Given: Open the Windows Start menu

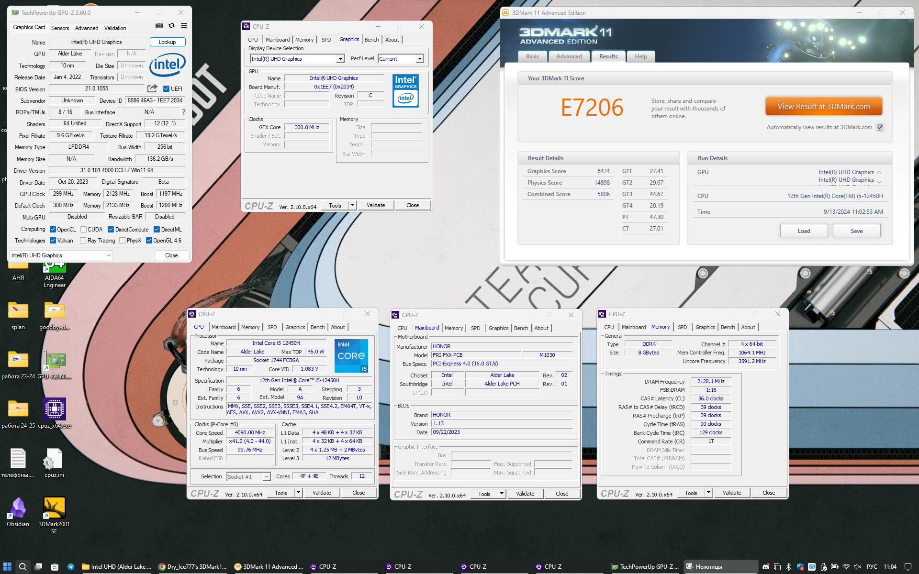Looking at the screenshot, I should pos(7,566).
